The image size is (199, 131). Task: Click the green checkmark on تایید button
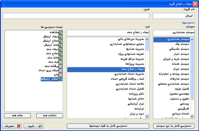pos(40,126)
